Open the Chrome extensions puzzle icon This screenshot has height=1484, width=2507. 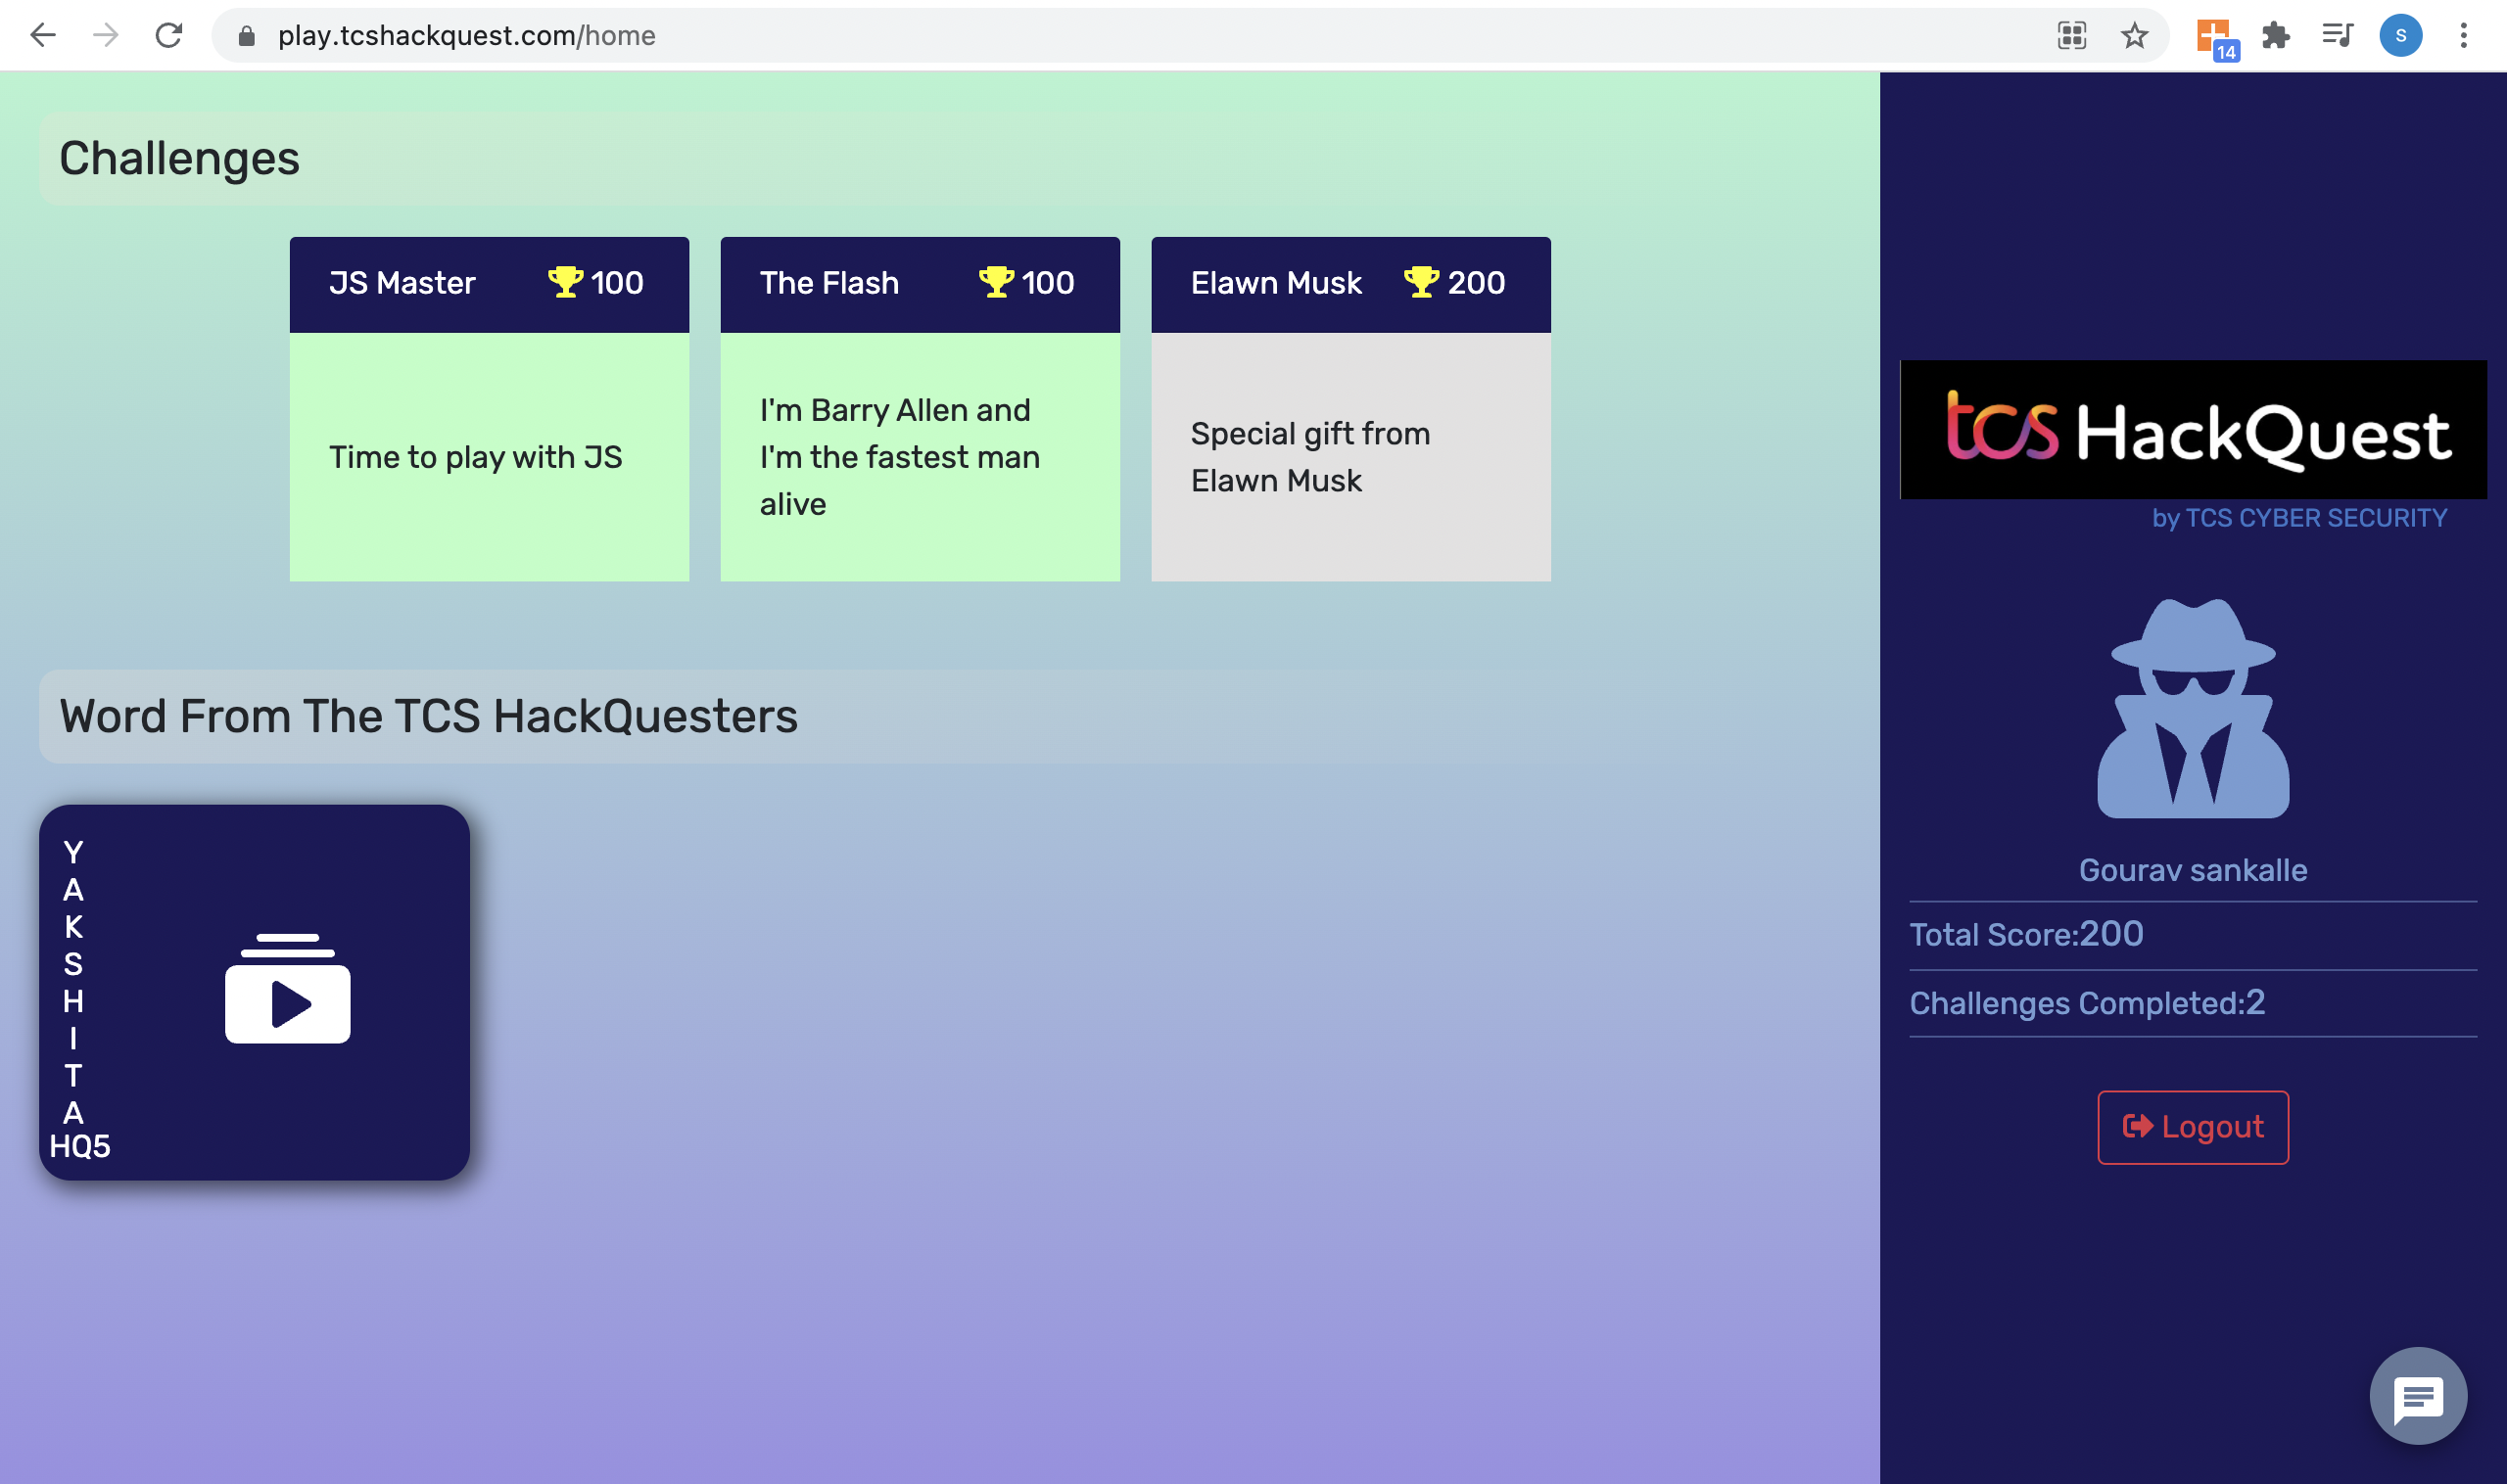2275,36
